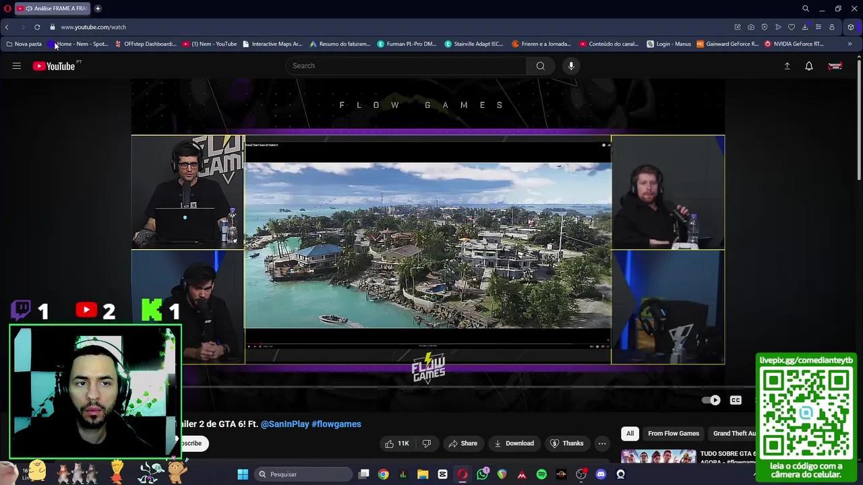The width and height of the screenshot is (863, 485).
Task: Open the browser profile icon in toolbar
Action: 832,27
